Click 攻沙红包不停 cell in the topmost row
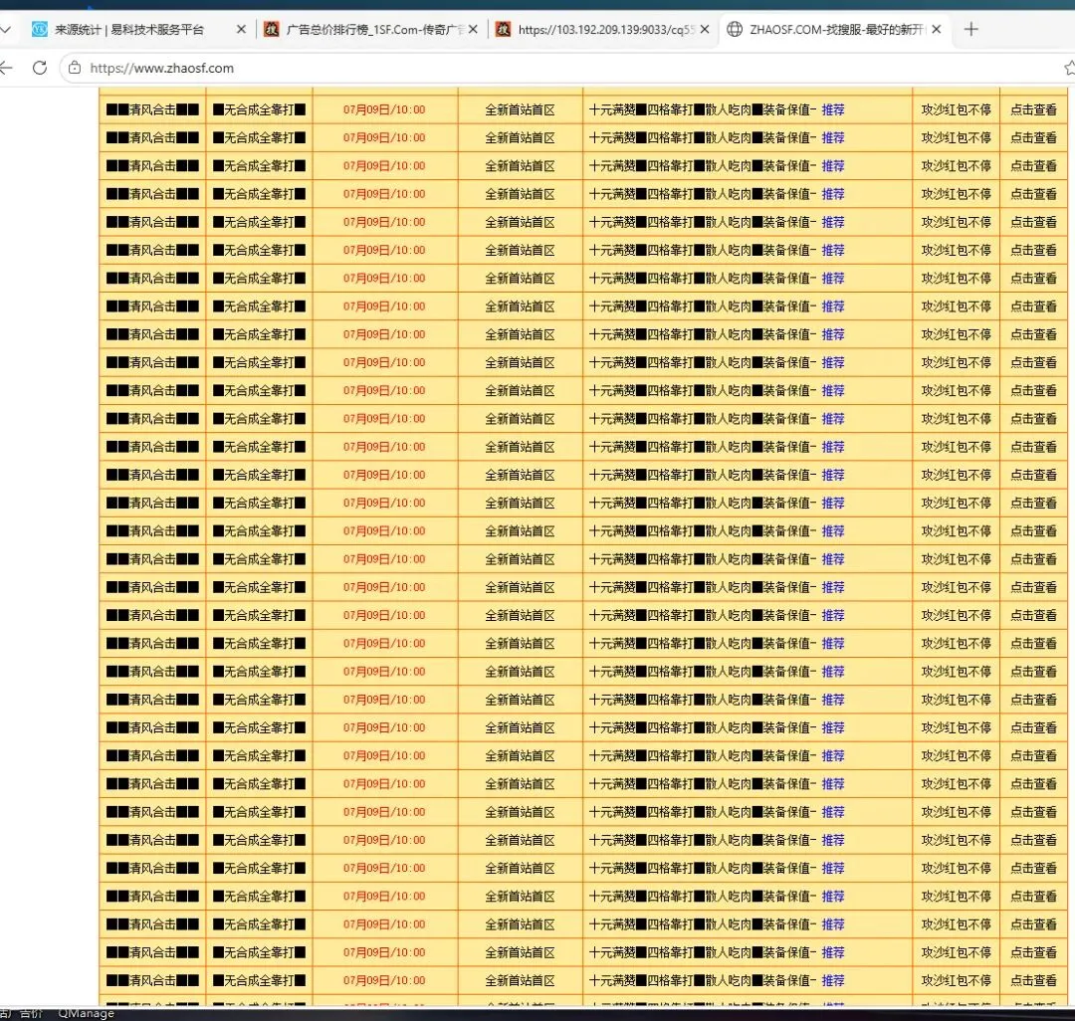Image resolution: width=1075 pixels, height=1021 pixels. 956,109
